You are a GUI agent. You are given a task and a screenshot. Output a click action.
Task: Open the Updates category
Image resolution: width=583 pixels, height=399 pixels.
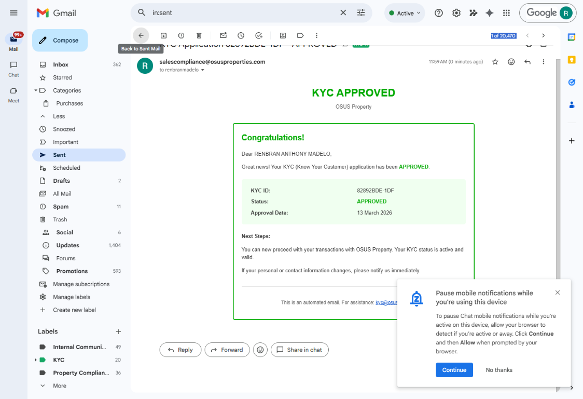pyautogui.click(x=79, y=245)
